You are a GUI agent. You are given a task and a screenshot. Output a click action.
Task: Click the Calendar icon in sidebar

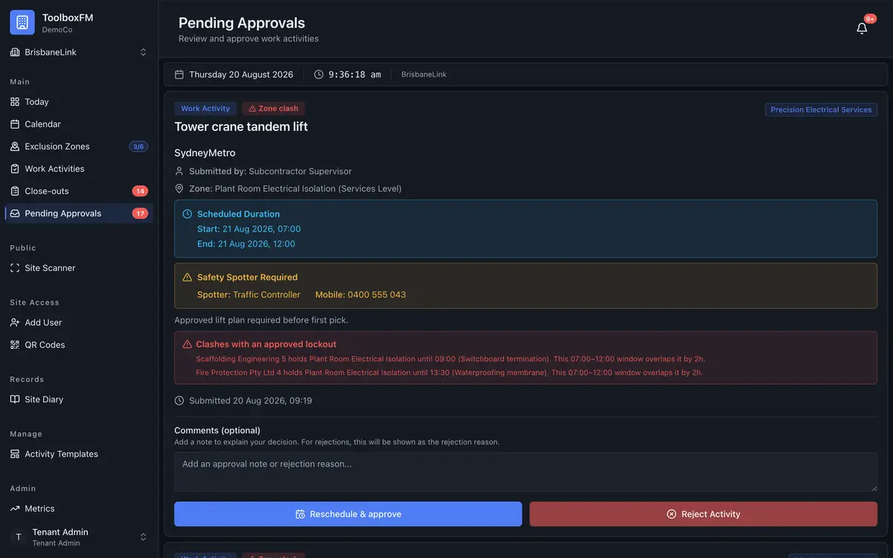(x=15, y=124)
